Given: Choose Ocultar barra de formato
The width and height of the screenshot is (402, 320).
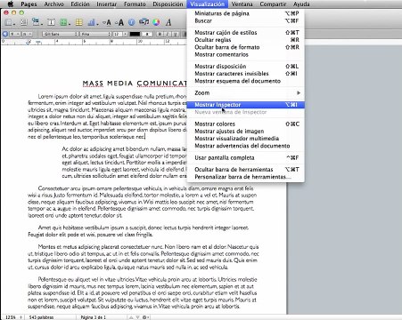Looking at the screenshot, I should [x=245, y=47].
